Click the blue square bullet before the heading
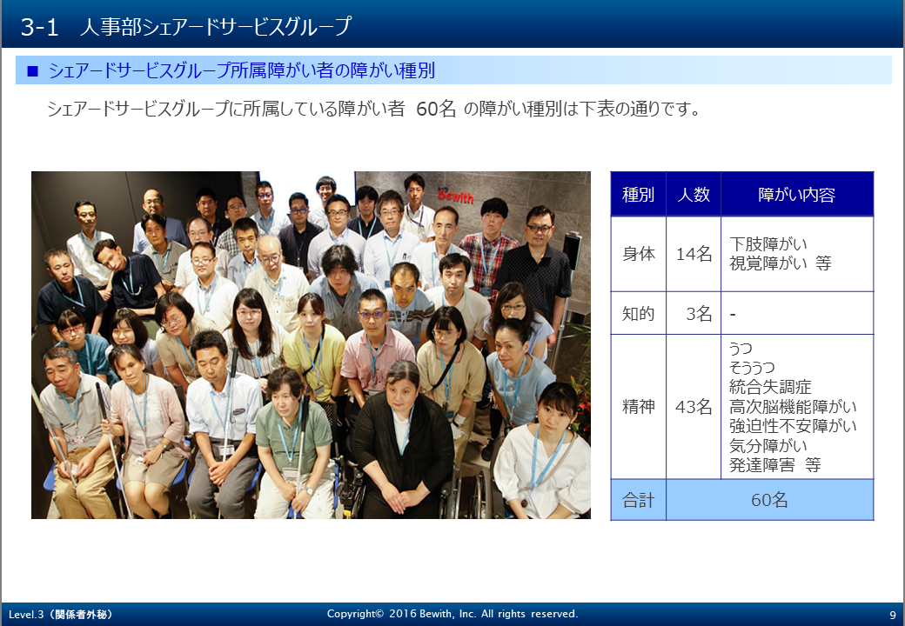This screenshot has height=626, width=905. pos(32,71)
